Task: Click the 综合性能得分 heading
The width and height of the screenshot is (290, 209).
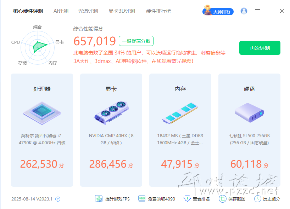Action: (88, 29)
